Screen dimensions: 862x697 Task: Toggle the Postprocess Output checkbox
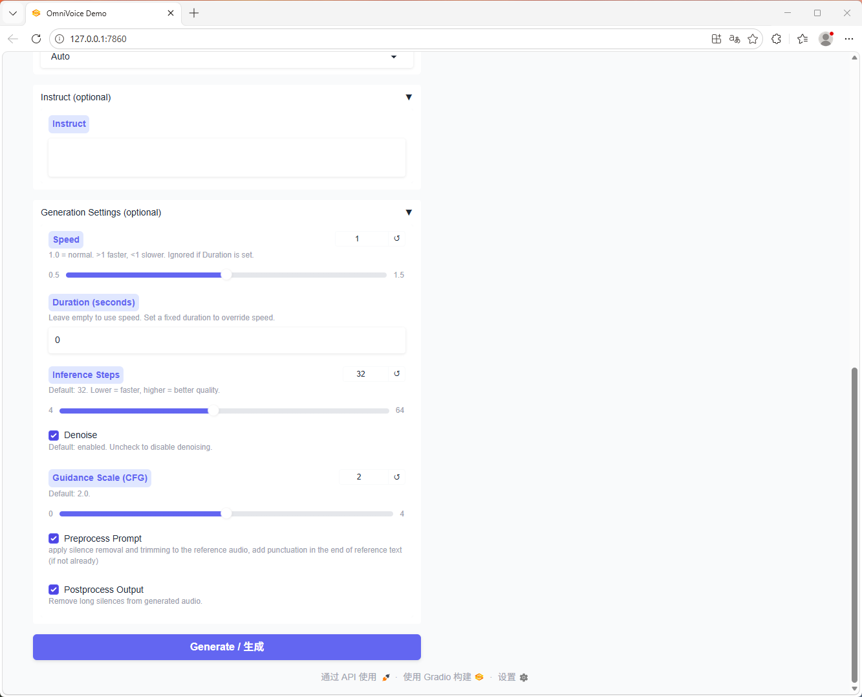click(54, 590)
